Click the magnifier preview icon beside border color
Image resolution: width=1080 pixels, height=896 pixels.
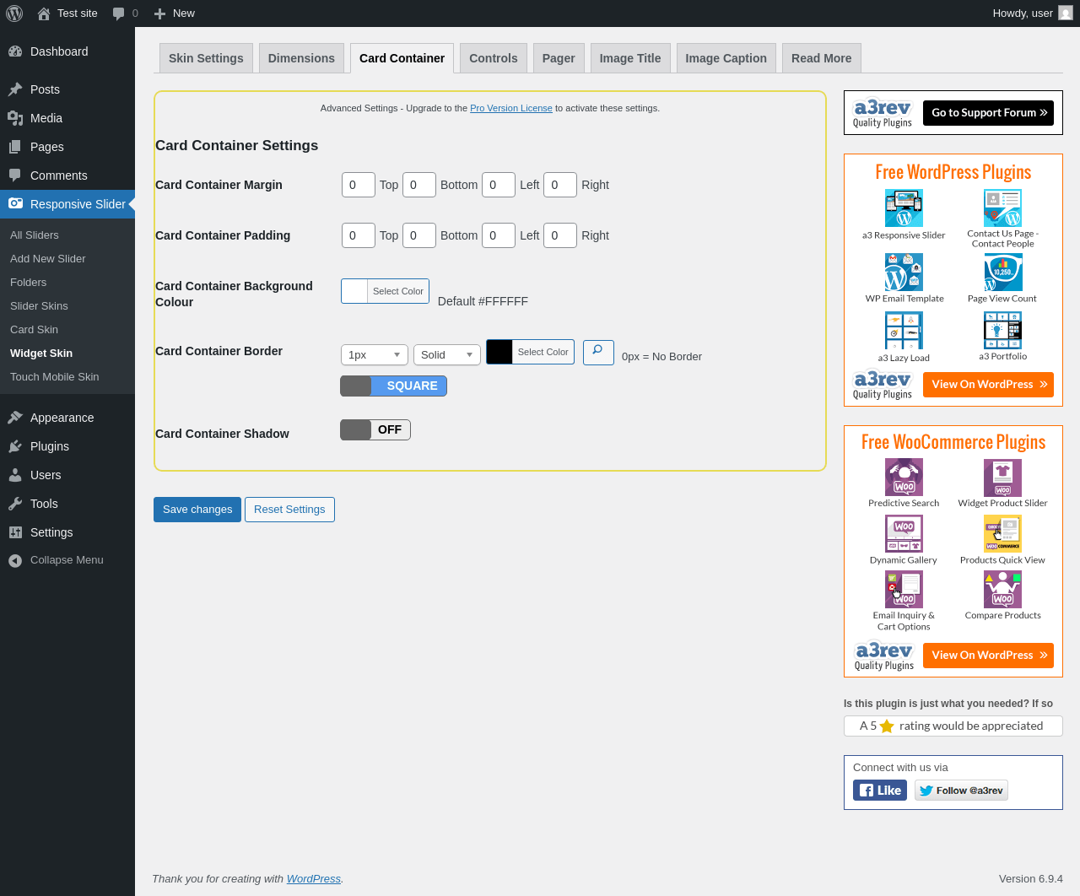pyautogui.click(x=598, y=352)
